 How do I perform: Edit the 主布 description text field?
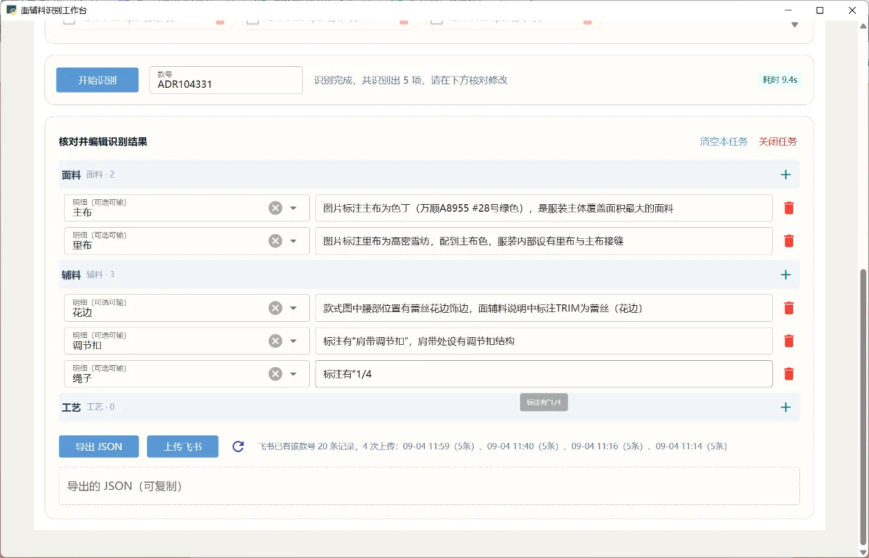point(544,208)
